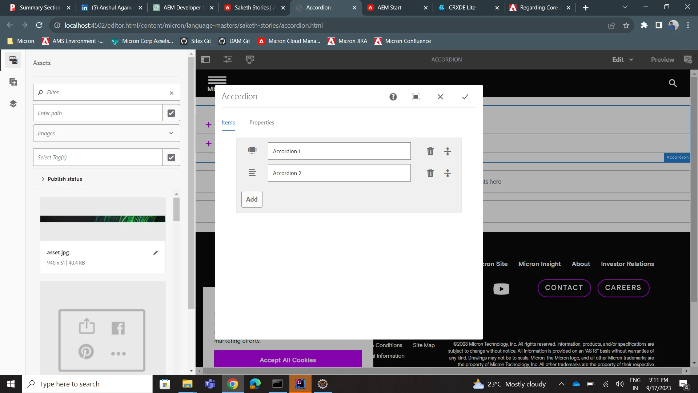
Task: Delete the Accordion 1 item
Action: point(430,151)
